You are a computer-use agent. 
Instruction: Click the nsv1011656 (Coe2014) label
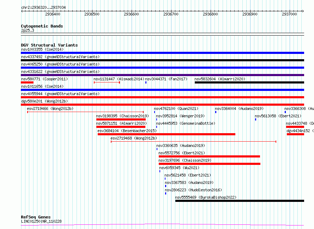(x=42, y=86)
